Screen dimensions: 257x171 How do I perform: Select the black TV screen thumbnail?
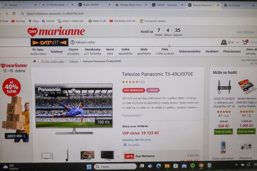coord(107,155)
